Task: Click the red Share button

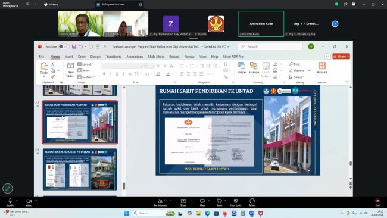Action: point(341,57)
